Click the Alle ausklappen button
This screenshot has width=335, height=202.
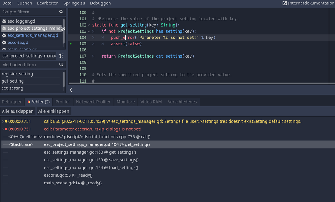tap(18, 111)
